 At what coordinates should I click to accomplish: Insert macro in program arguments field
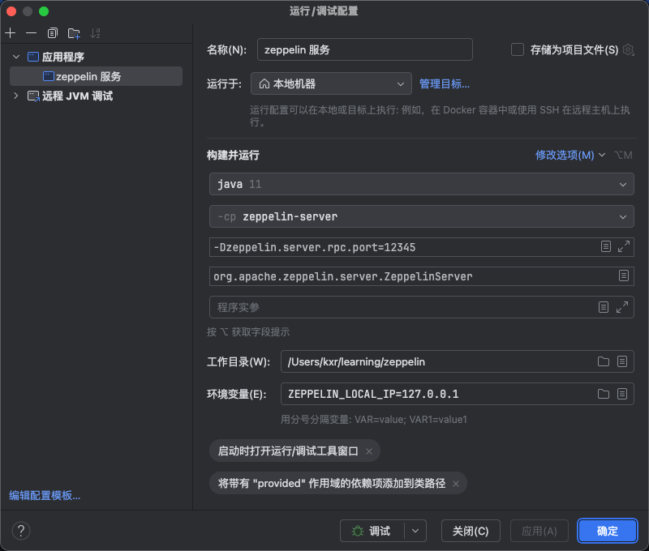click(604, 307)
